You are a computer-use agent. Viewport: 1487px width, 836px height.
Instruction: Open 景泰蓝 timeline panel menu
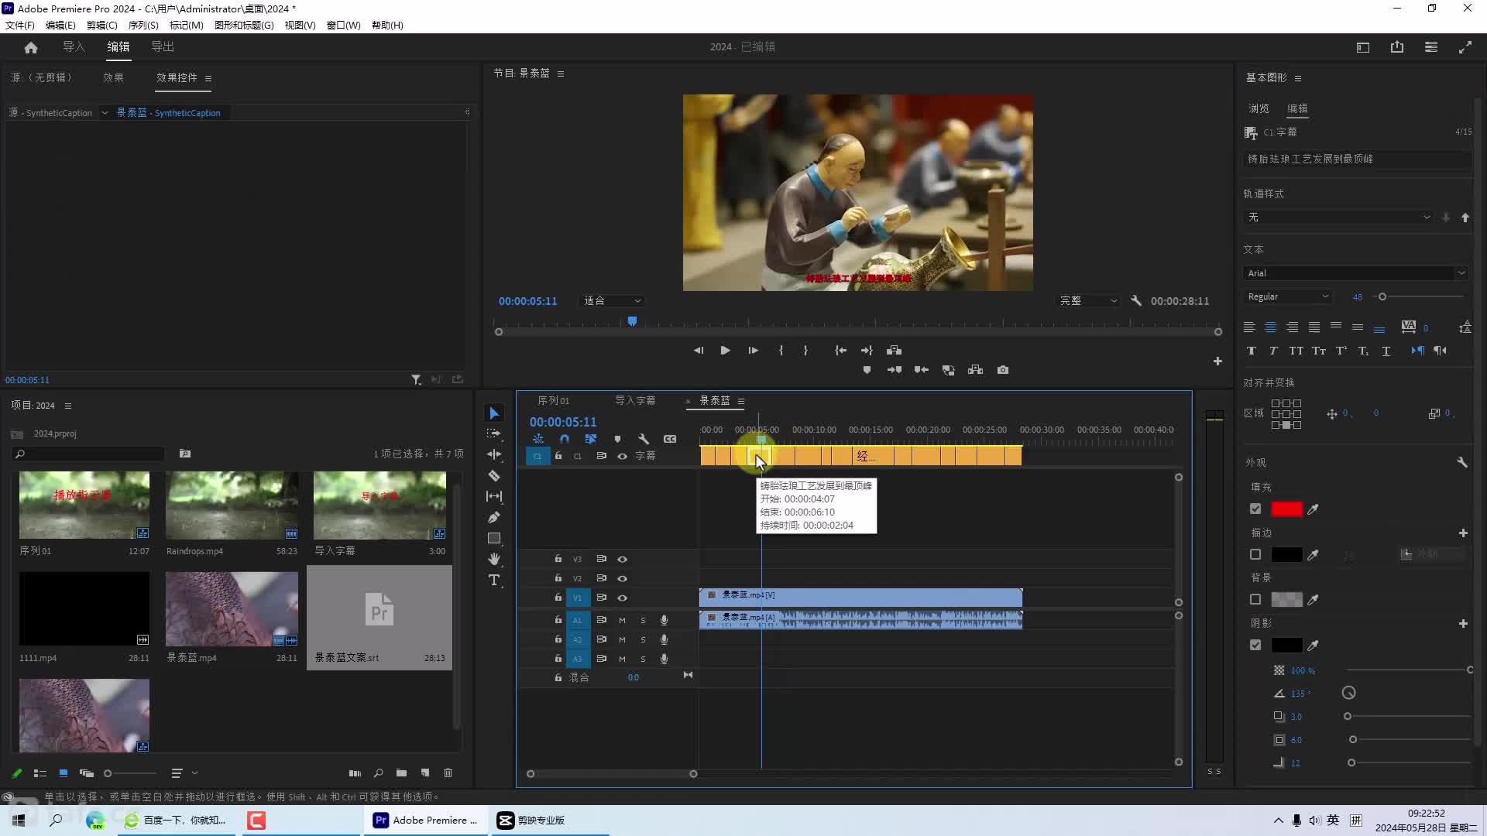click(x=741, y=401)
